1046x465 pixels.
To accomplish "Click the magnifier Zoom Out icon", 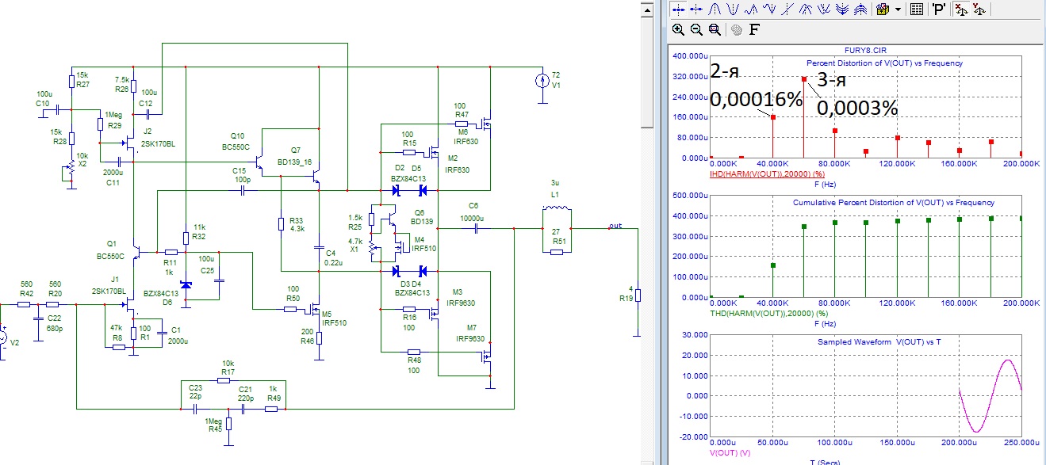I will 696,30.
